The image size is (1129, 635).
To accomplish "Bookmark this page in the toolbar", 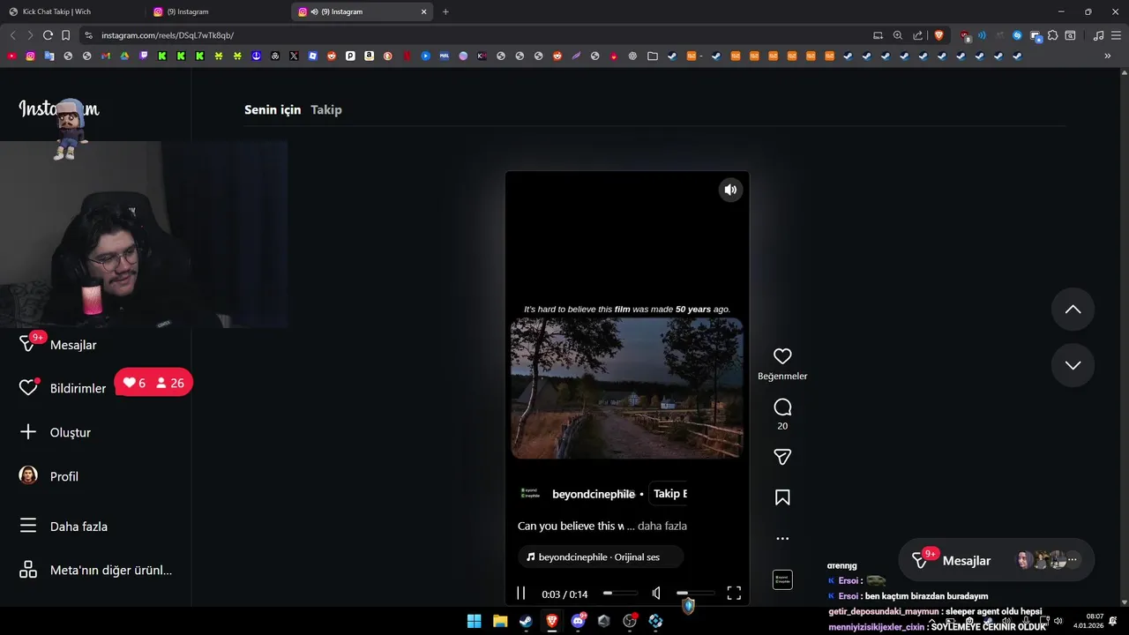I will pos(65,35).
